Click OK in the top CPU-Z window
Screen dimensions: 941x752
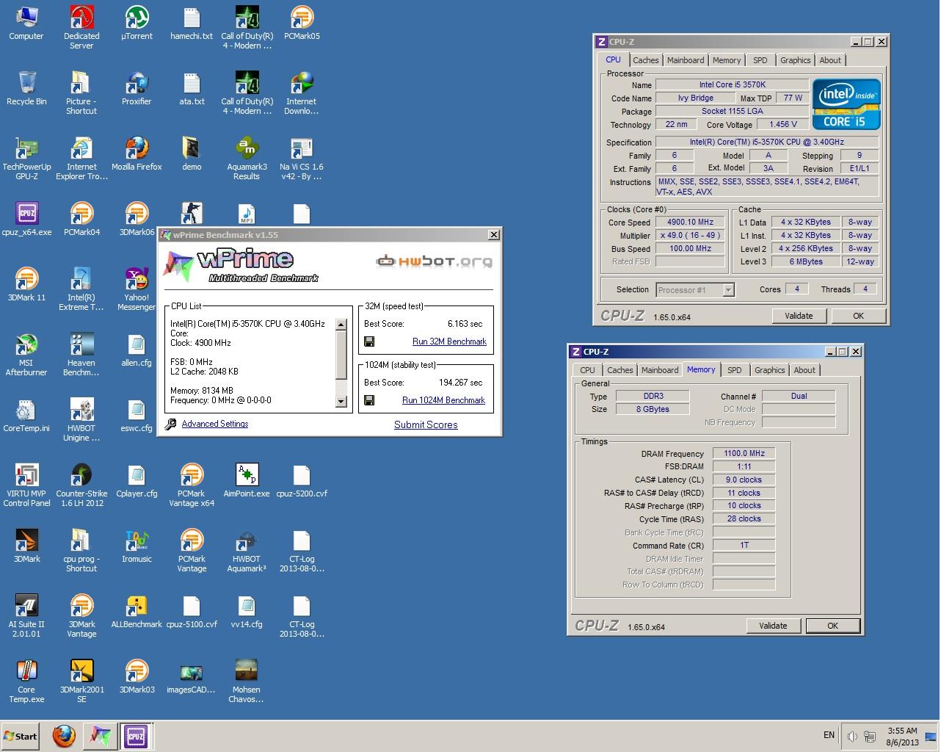858,316
